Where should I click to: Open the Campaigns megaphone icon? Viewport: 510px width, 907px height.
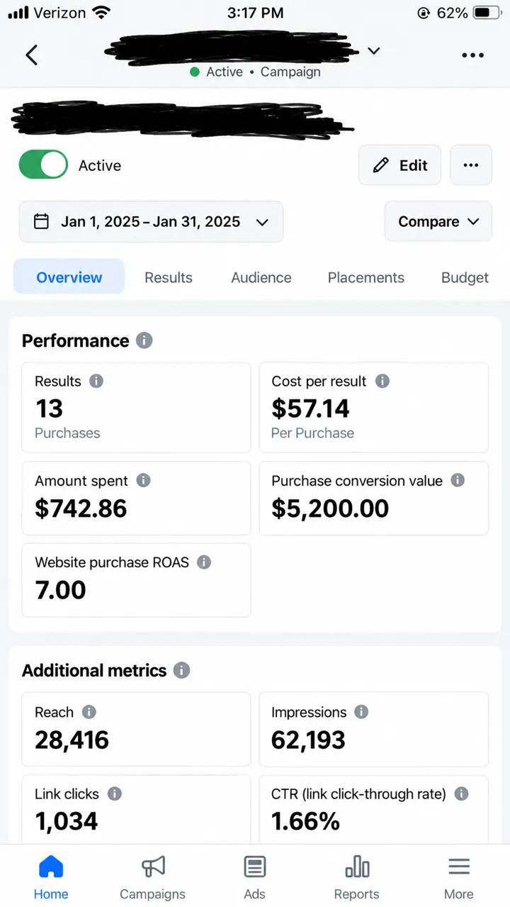tap(153, 867)
